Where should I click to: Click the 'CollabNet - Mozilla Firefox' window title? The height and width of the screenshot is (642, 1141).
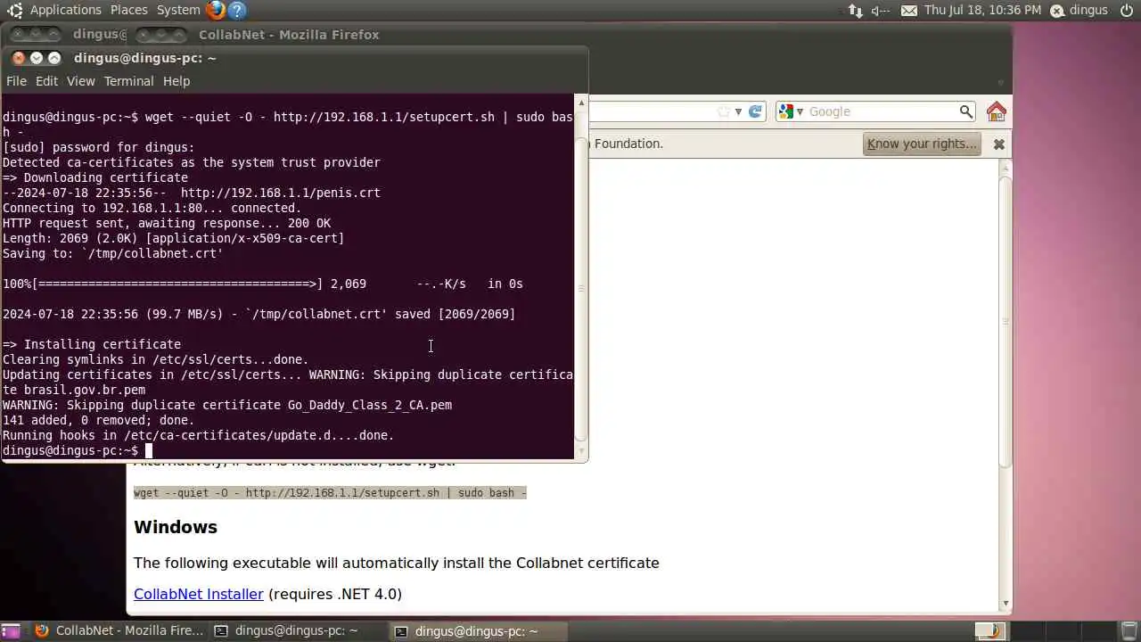(x=289, y=35)
